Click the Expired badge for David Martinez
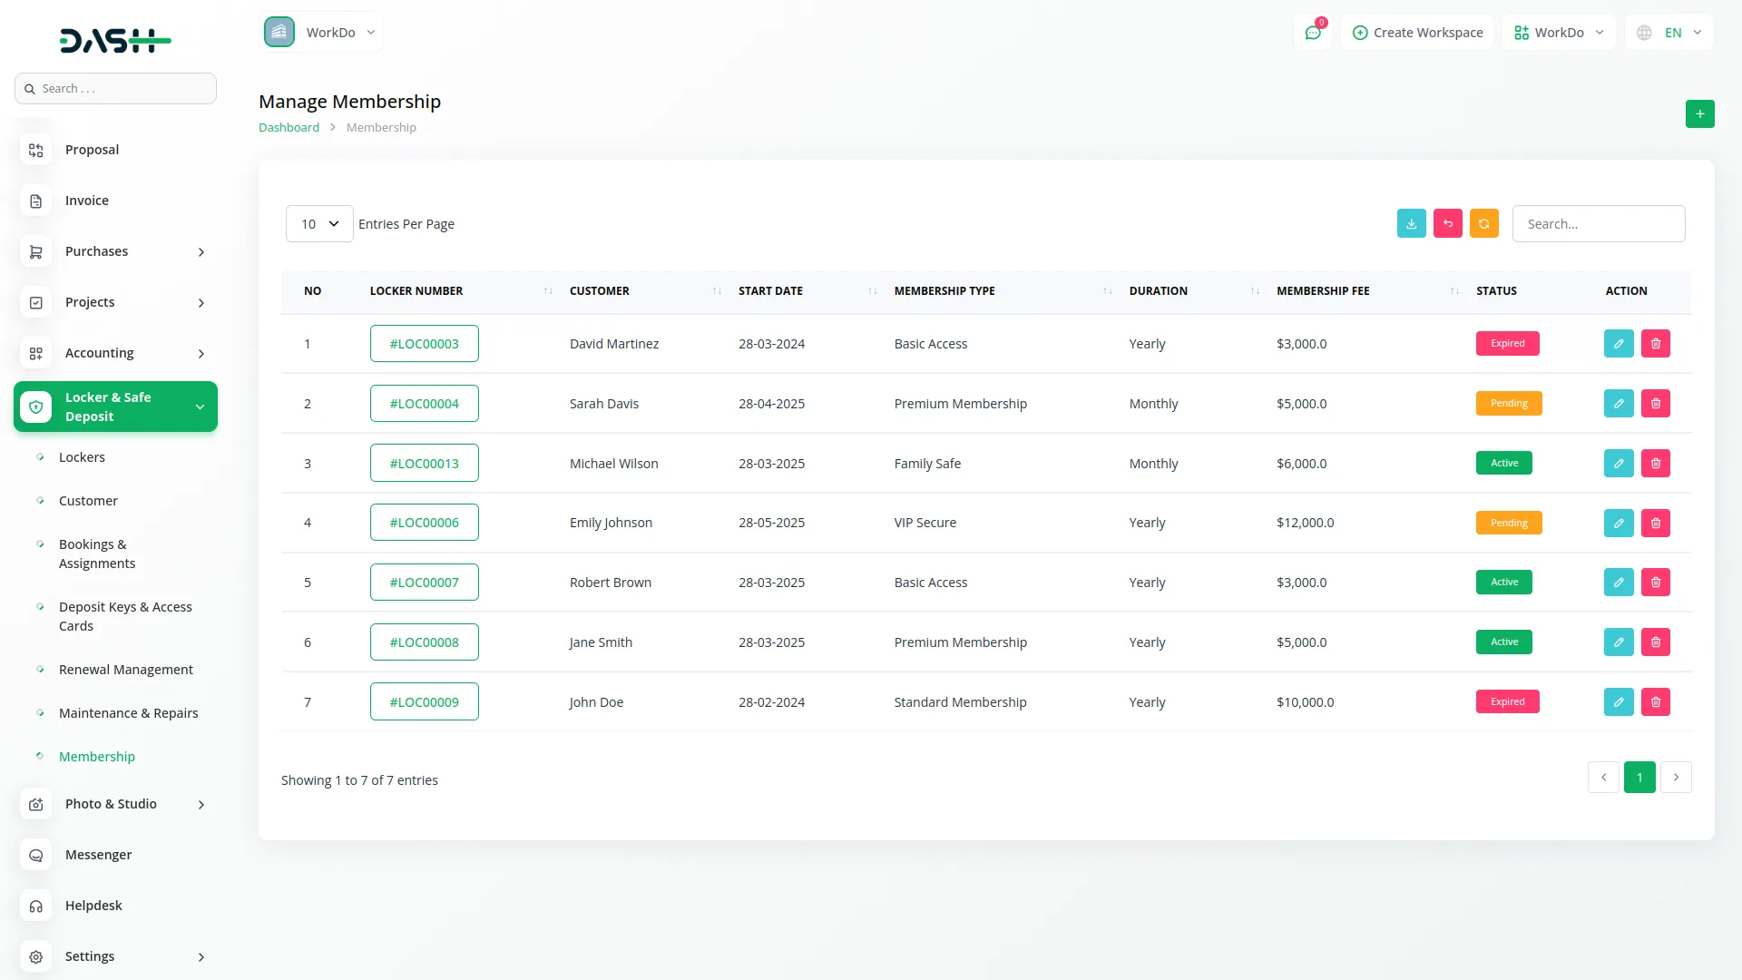This screenshot has width=1742, height=980. 1507,343
